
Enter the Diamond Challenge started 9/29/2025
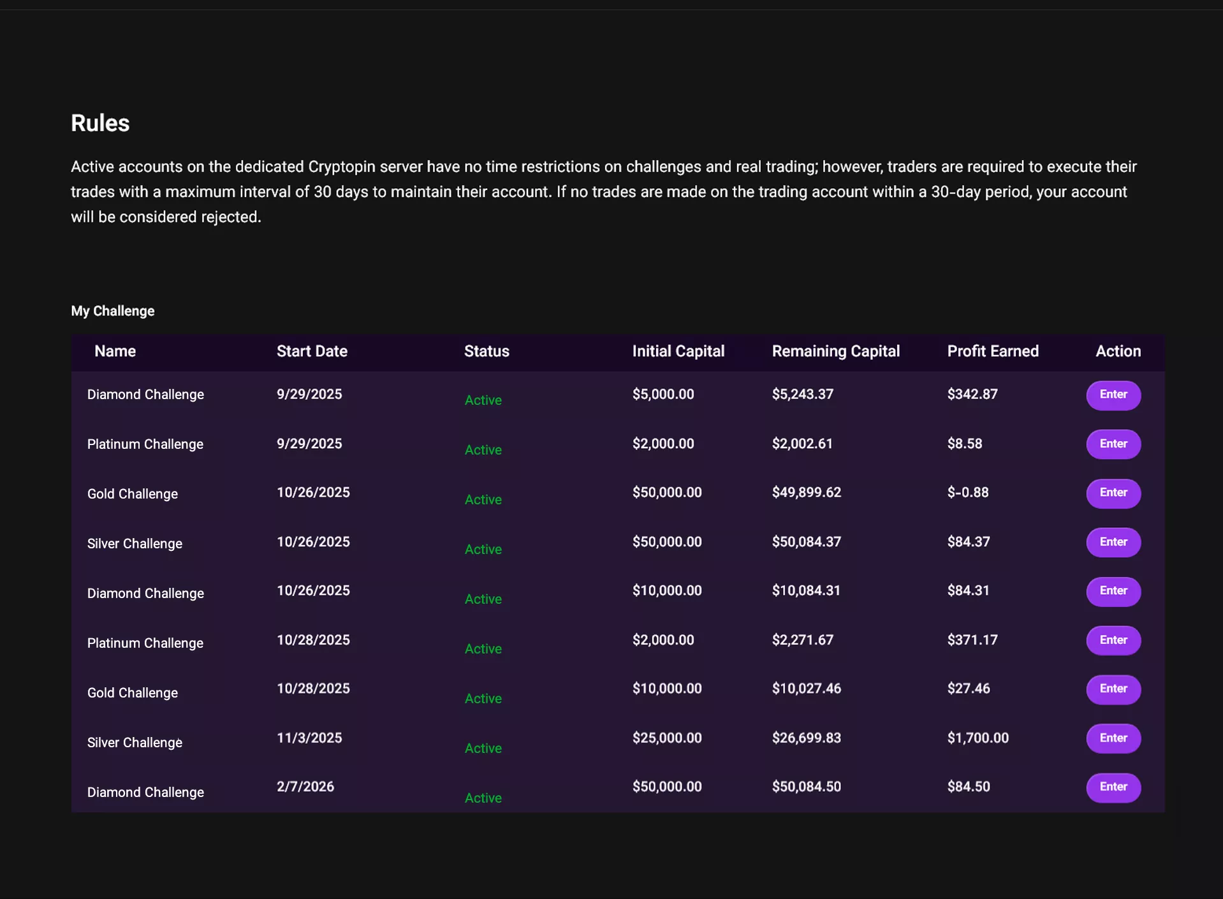coord(1113,395)
